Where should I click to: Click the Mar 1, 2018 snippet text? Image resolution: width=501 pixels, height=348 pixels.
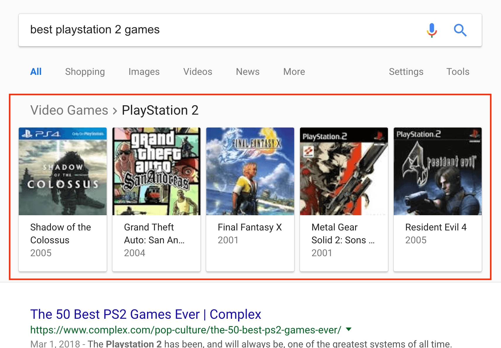[55, 344]
